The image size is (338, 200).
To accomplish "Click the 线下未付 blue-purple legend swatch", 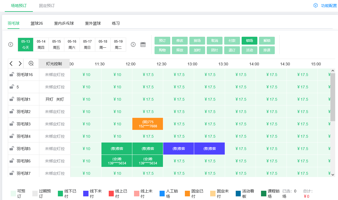I will click(86, 194).
